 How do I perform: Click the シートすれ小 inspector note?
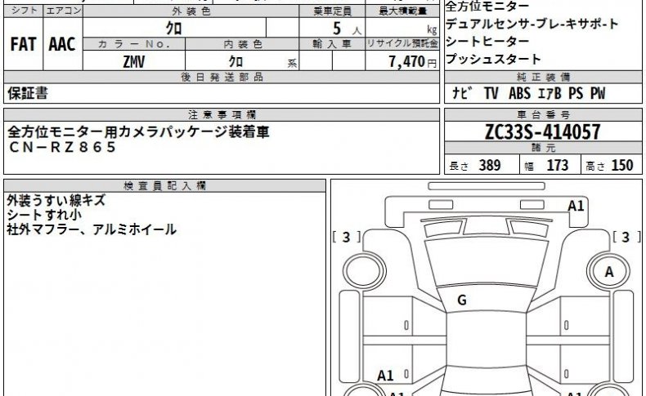[44, 215]
